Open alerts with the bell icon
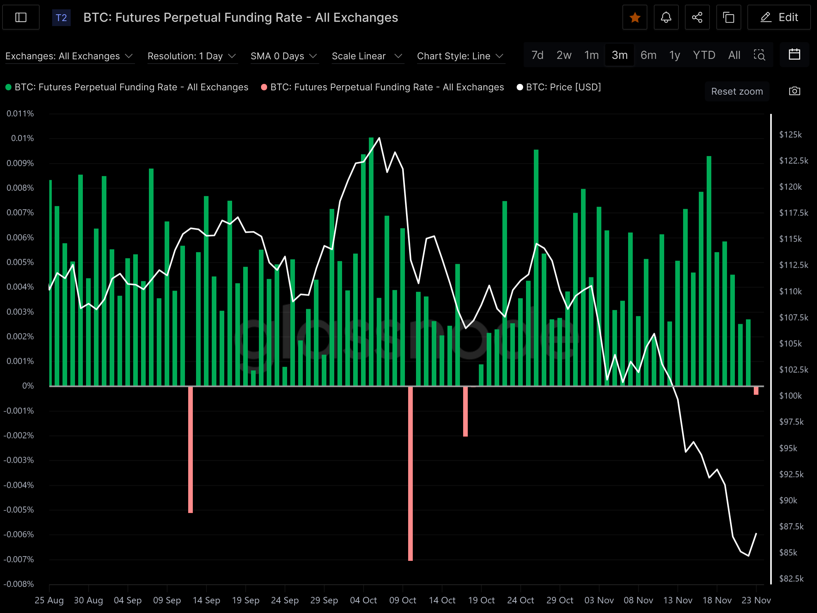 pyautogui.click(x=666, y=17)
